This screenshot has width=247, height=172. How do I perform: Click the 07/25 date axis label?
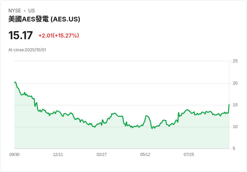189,155
